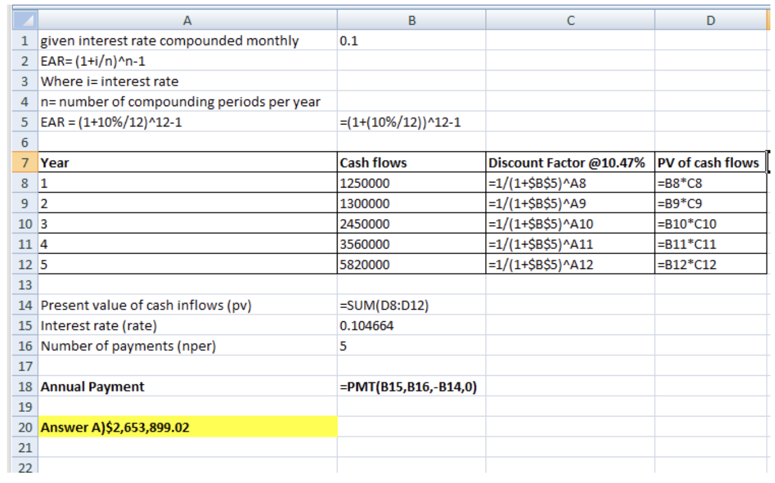Click formula '=1/(1+$B$5)^A8'
Image resolution: width=775 pixels, height=483 pixels.
click(570, 183)
